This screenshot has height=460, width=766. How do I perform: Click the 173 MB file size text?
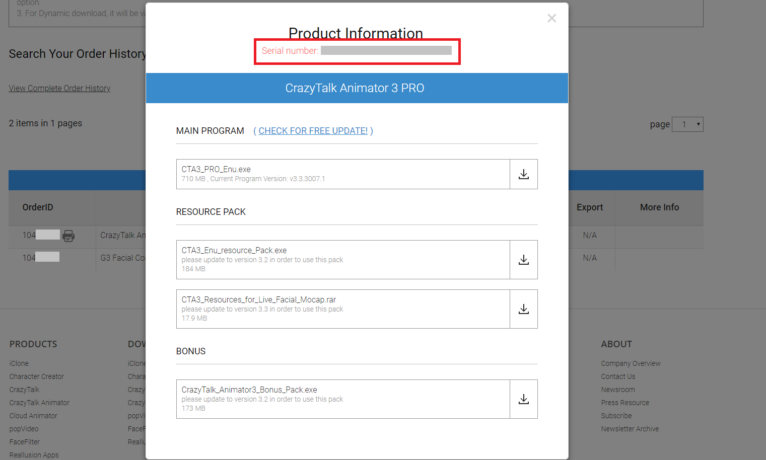pos(193,408)
